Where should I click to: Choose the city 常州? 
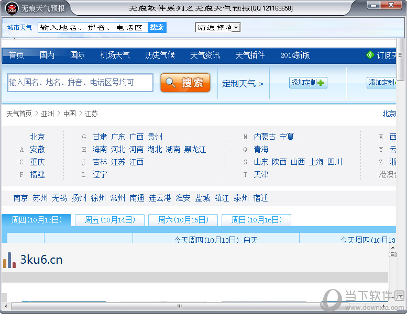[118, 198]
